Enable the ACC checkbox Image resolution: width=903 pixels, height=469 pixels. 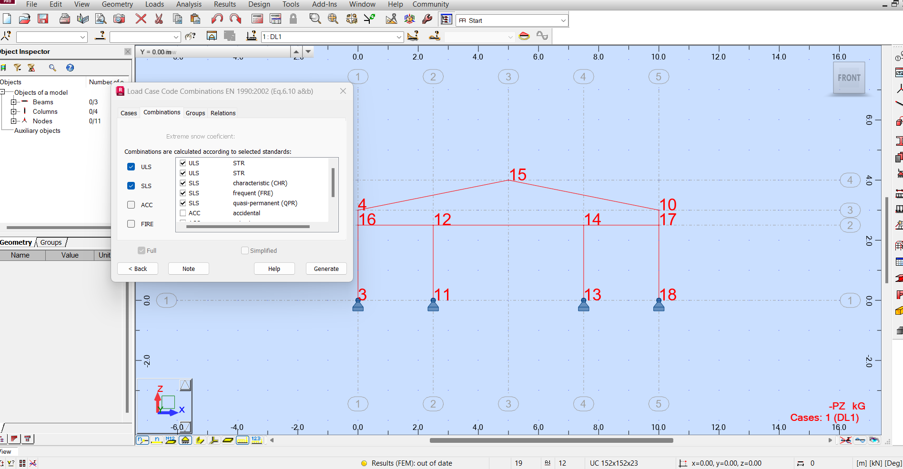click(x=131, y=205)
